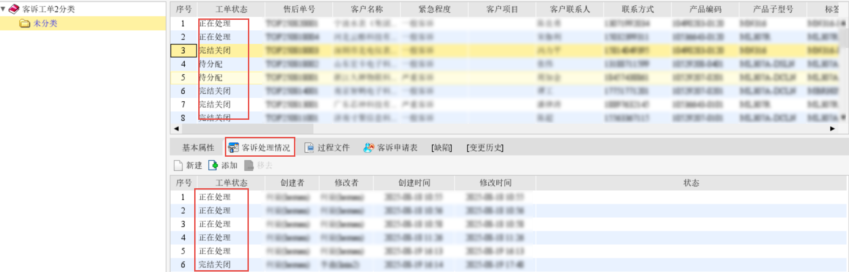
Task: Click the bottom table 工单状态 column header
Action: (231, 183)
